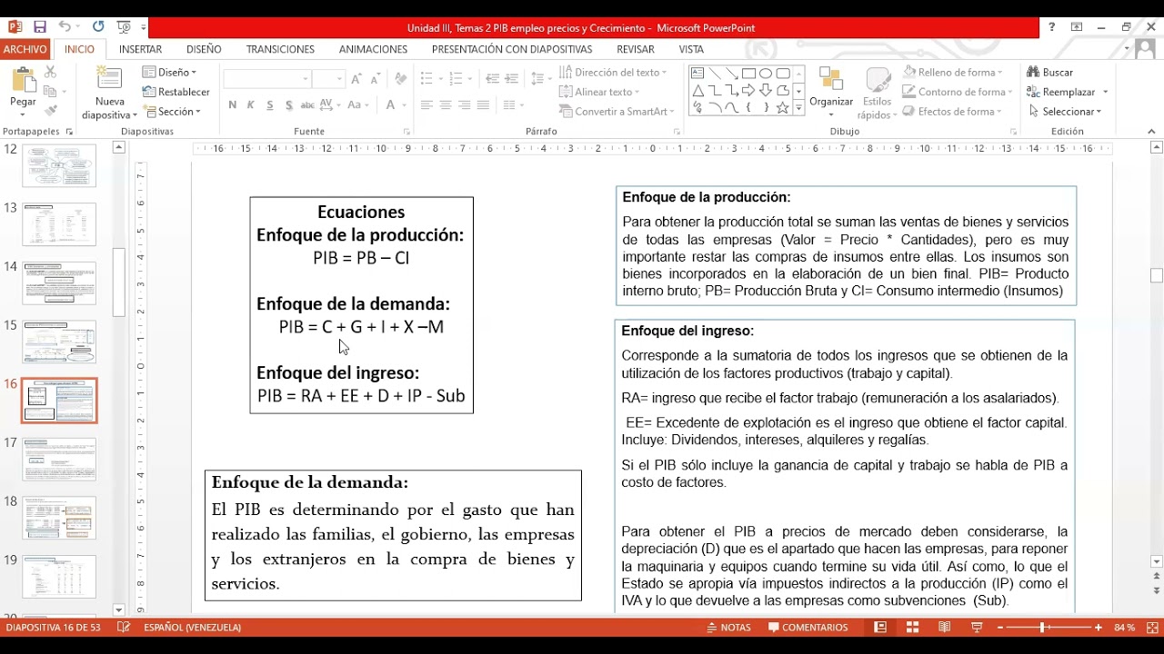Click the Undo arrow in quick access toolbar

(64, 27)
